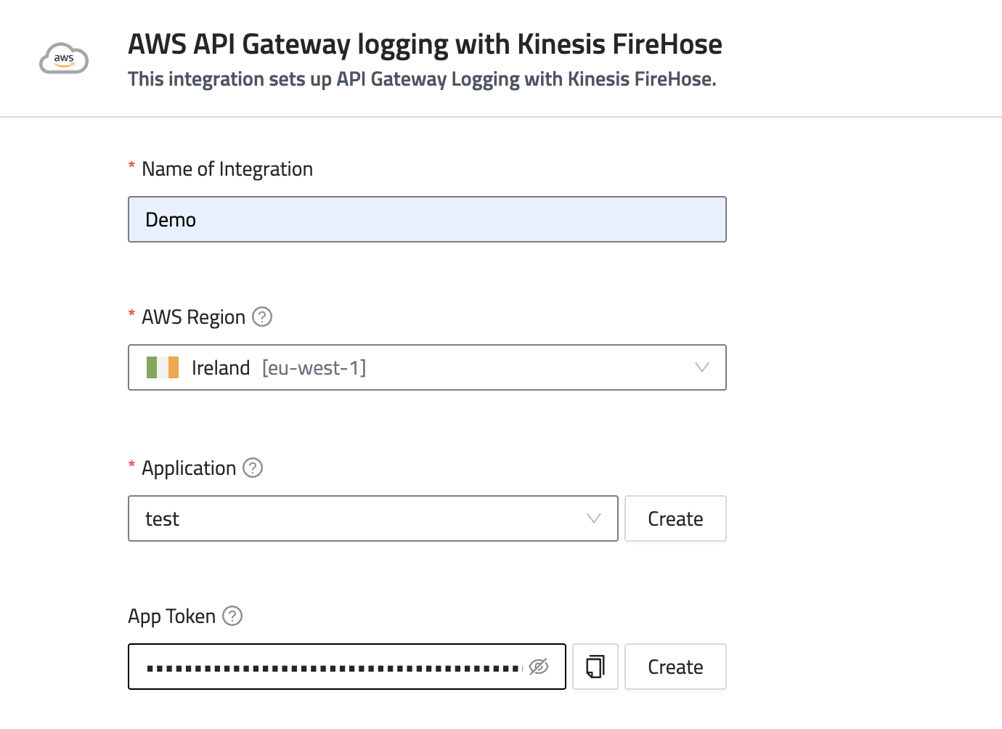Expand the AWS Region dropdown arrow
The width and height of the screenshot is (1002, 729).
[x=701, y=367]
